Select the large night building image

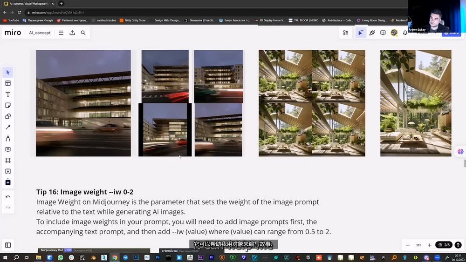coord(83,103)
